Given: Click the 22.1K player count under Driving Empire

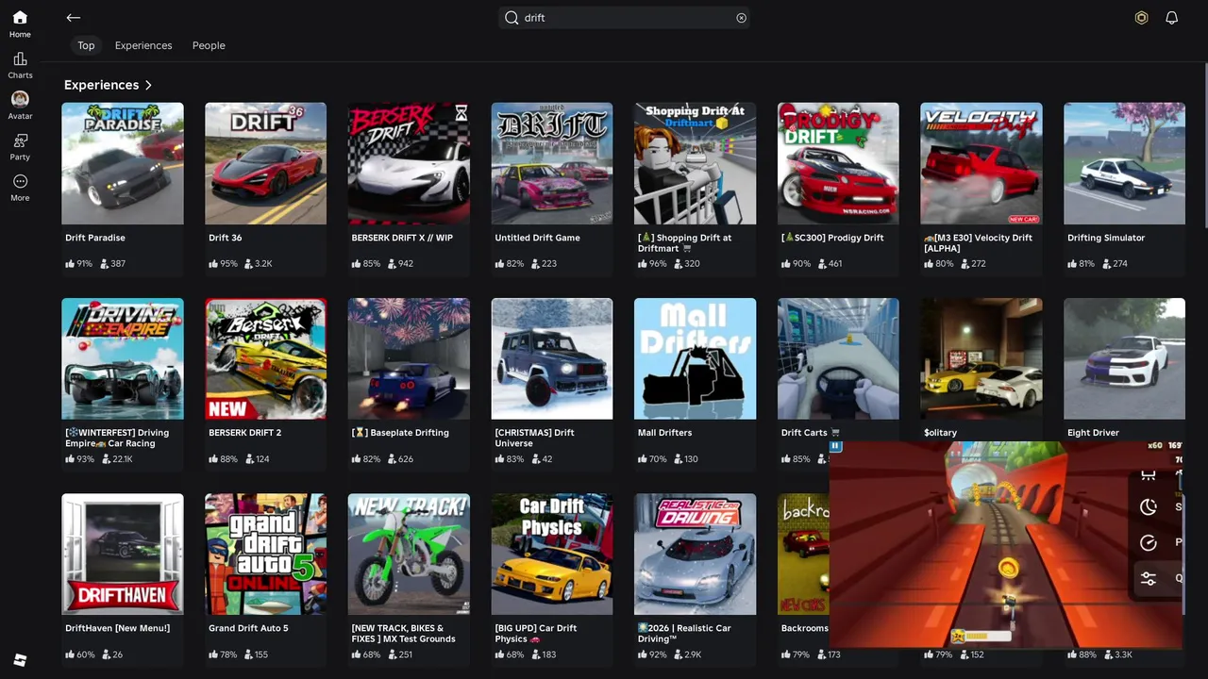Looking at the screenshot, I should coord(117,459).
